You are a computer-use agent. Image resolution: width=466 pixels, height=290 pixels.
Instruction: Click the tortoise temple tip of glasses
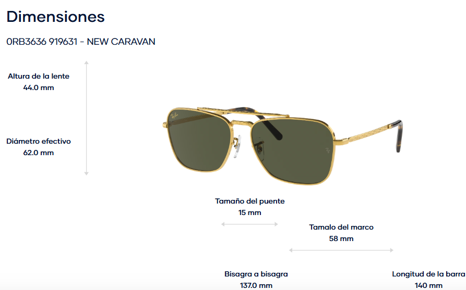398,136
